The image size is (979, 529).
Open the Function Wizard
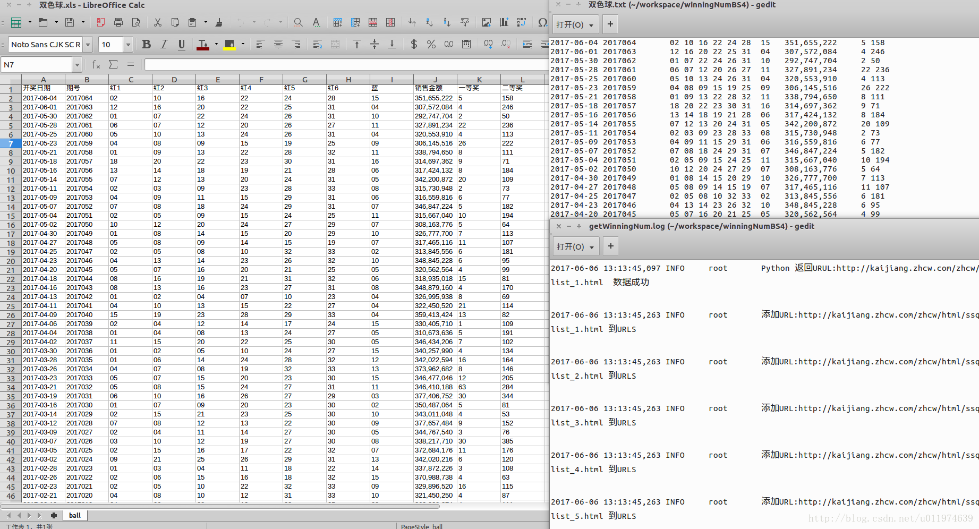click(x=96, y=65)
